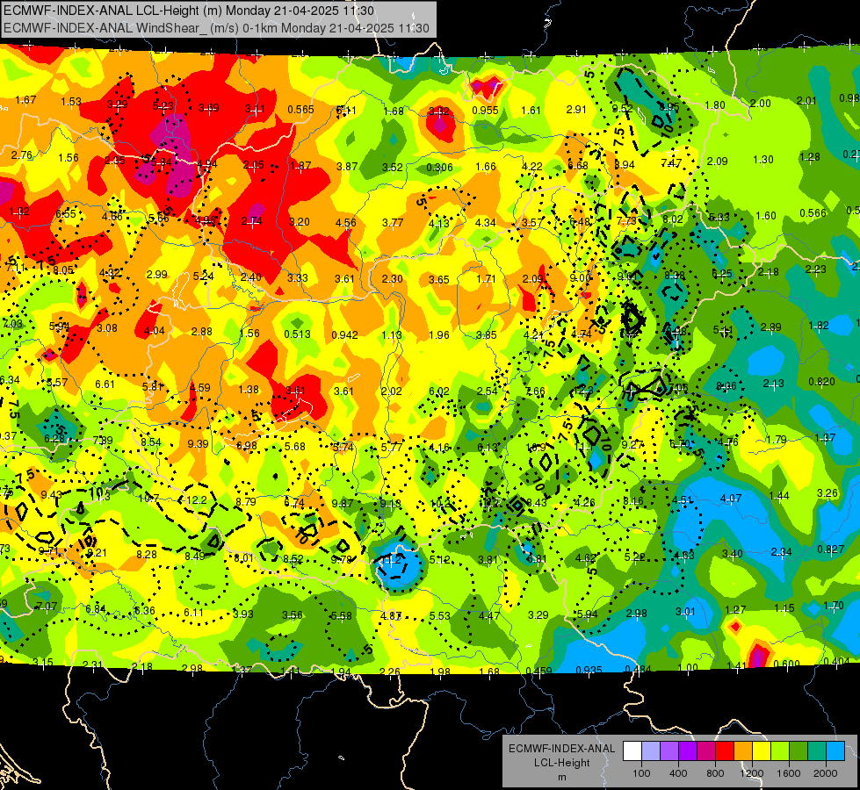This screenshot has height=790, width=860.
Task: Click the lime yellow-green legend swatch
Action: (780, 751)
